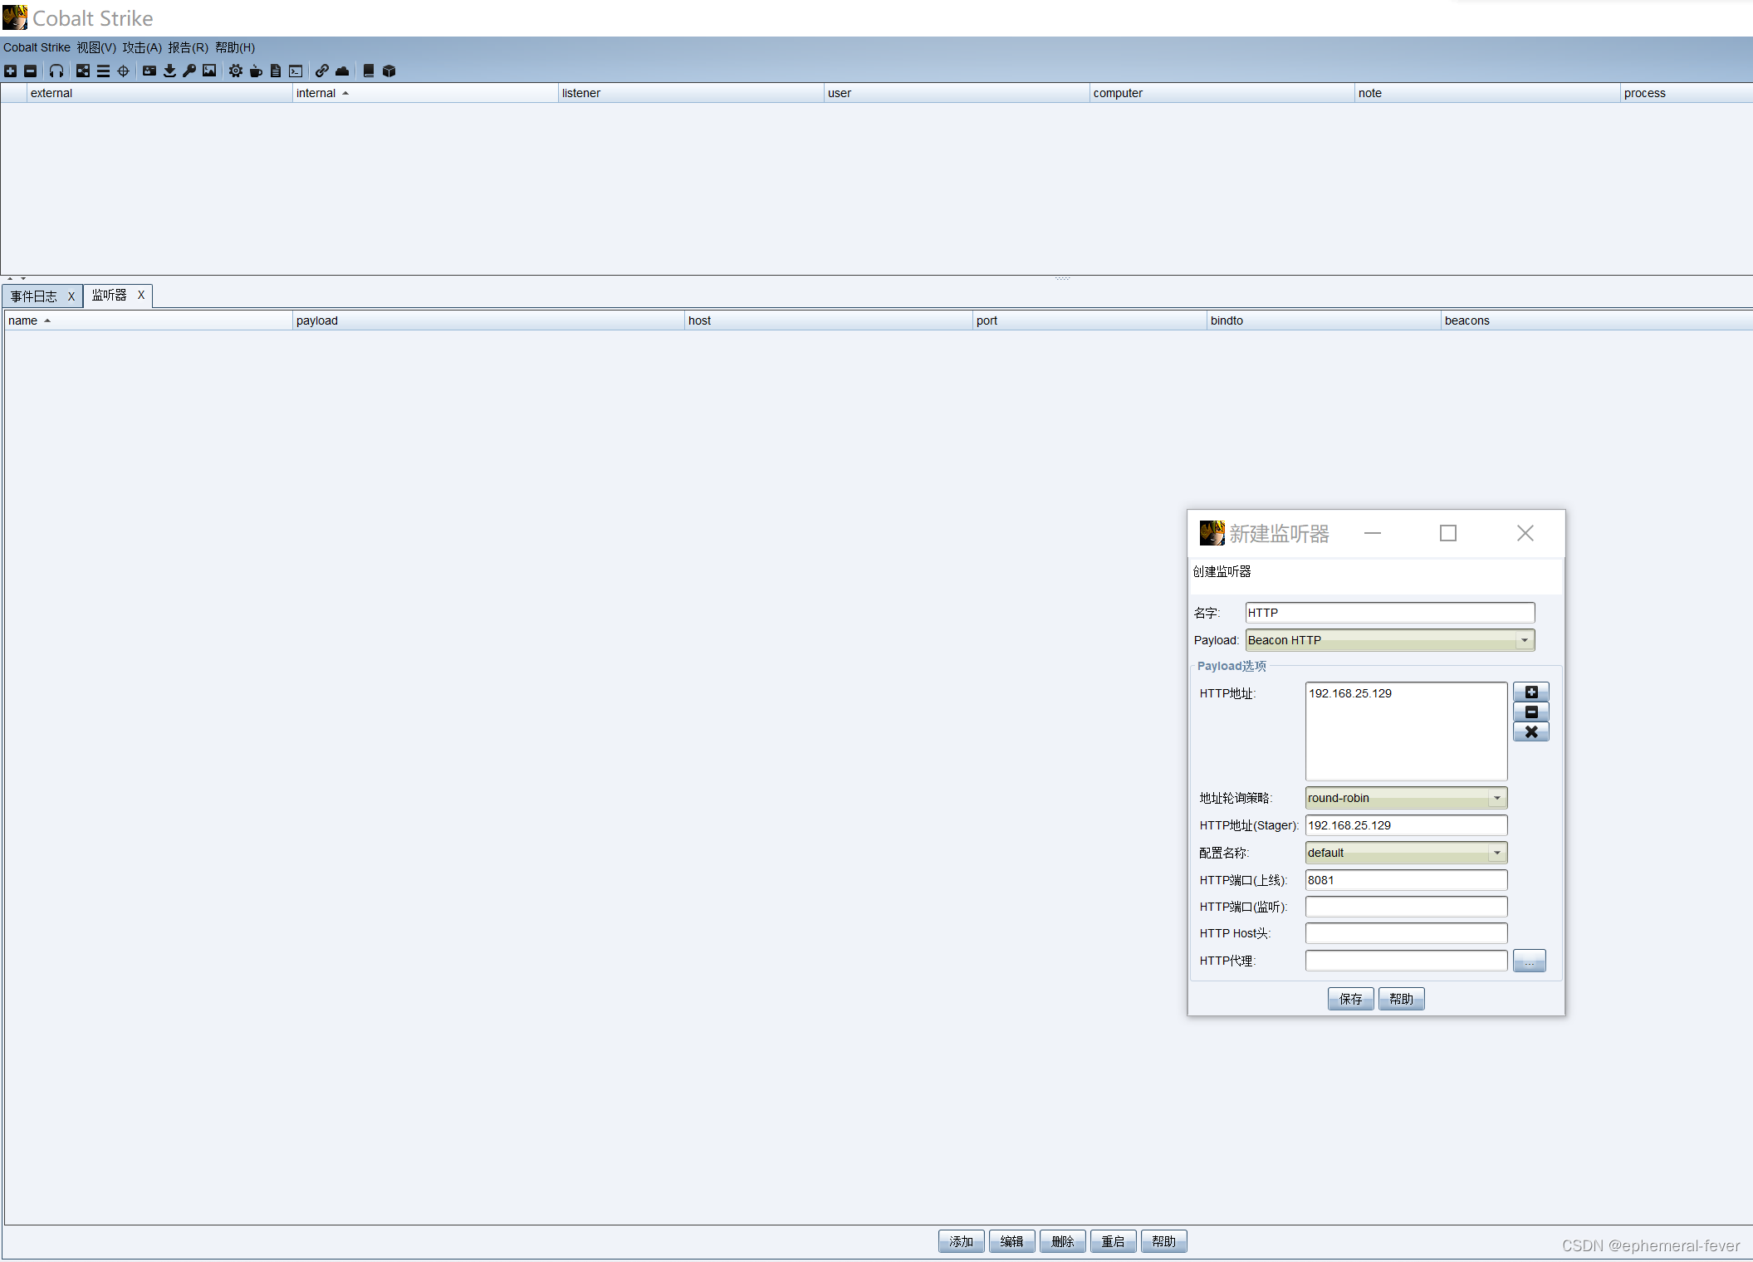Switch to the 事件日志 tab
1753x1262 pixels.
pos(34,296)
